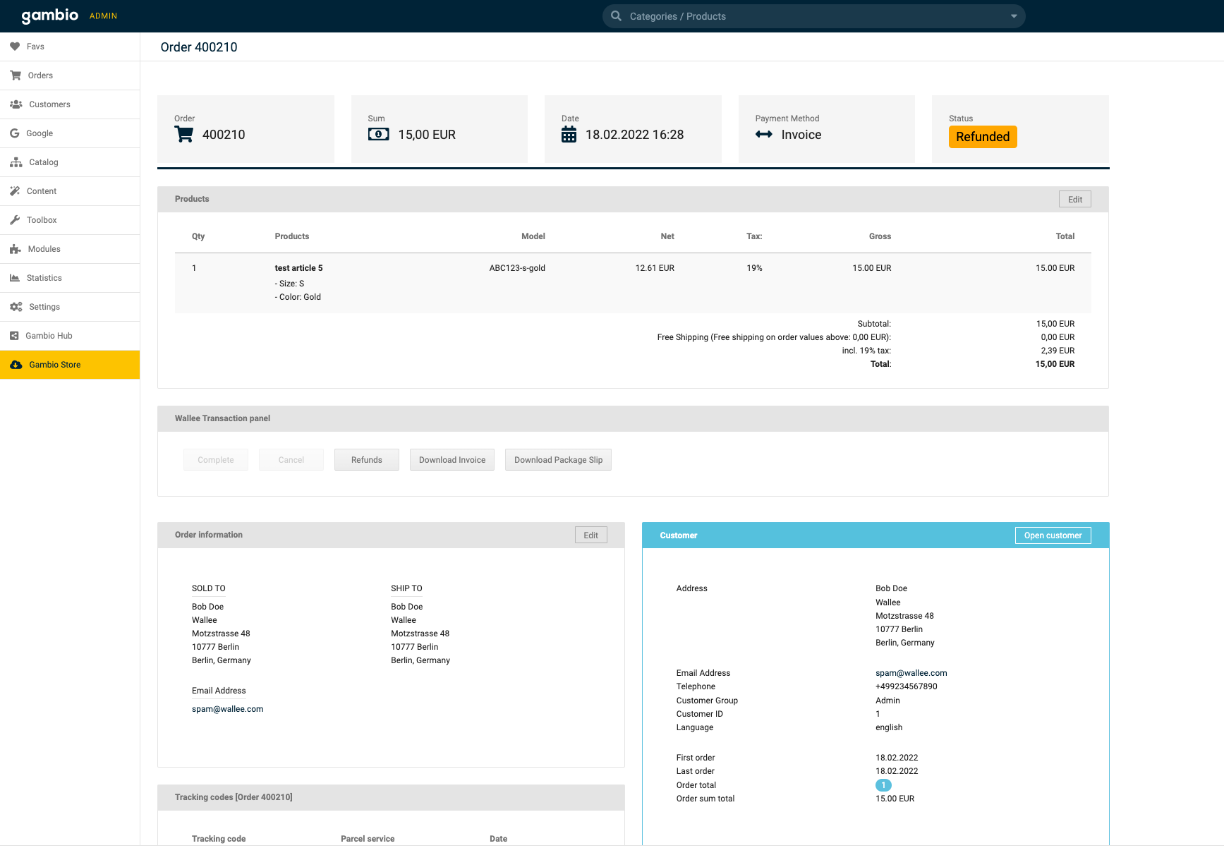Open the Gambio Hub menu item
Image resolution: width=1224 pixels, height=848 pixels.
pyautogui.click(x=49, y=336)
